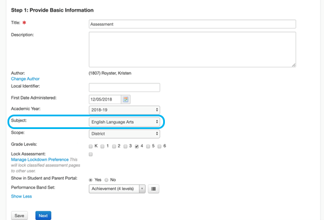Image resolution: width=324 pixels, height=220 pixels.
Task: Open the performance band list icon button
Action: 153,189
